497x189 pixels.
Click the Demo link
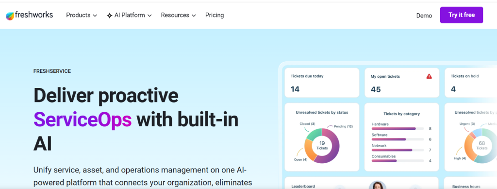pos(424,16)
